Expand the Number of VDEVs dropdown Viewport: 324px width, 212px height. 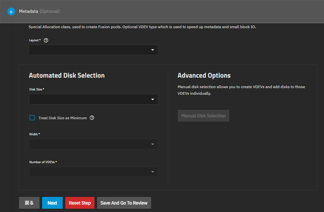(93, 172)
